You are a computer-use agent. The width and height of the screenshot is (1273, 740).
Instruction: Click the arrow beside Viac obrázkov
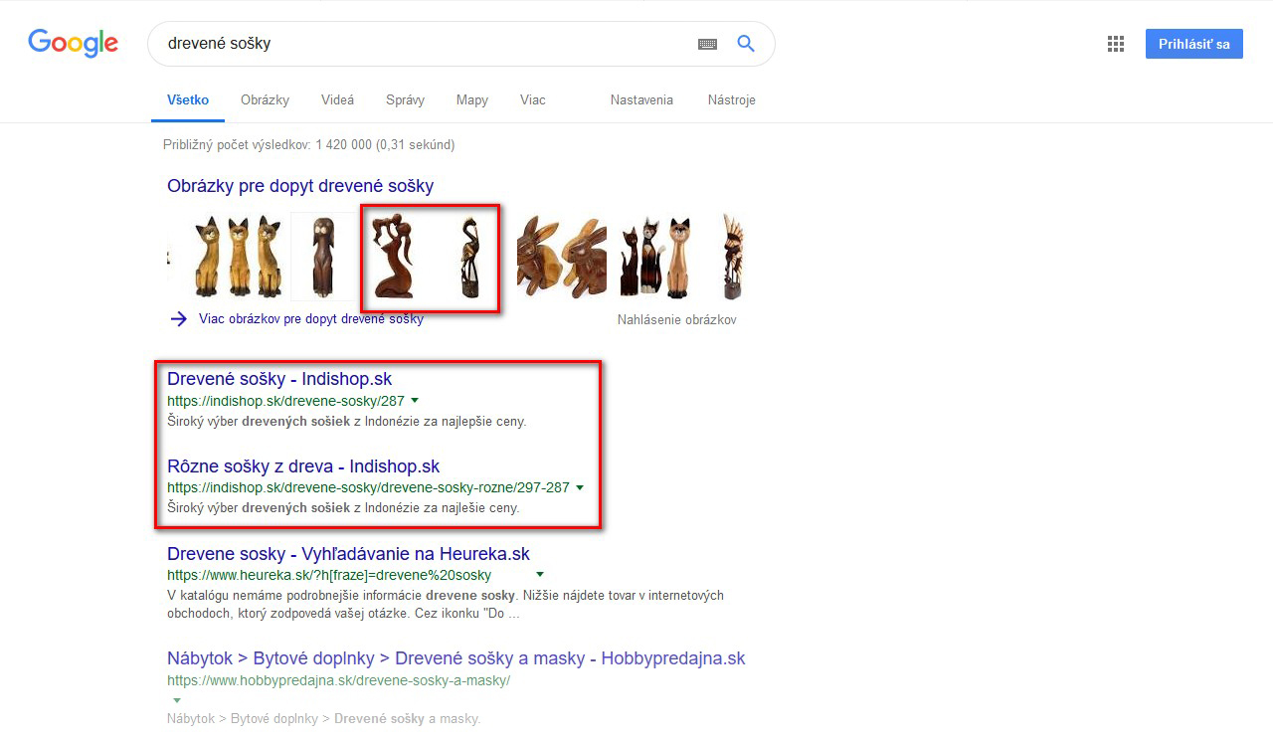(178, 319)
